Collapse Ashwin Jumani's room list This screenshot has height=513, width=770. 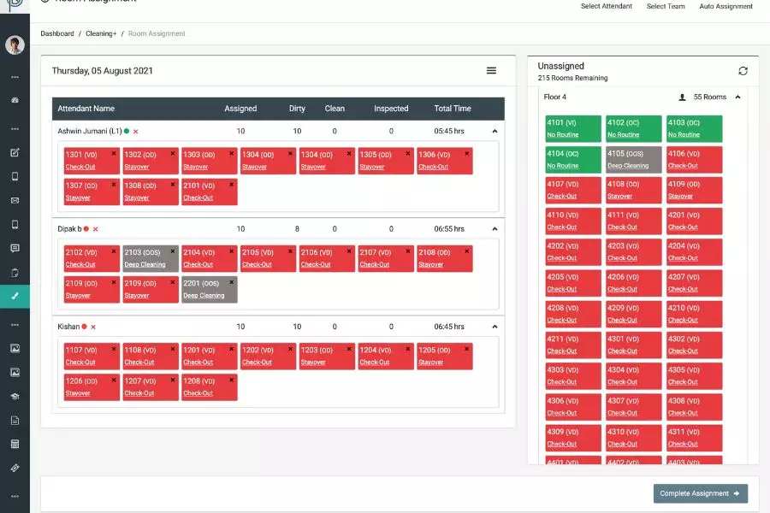tap(494, 131)
